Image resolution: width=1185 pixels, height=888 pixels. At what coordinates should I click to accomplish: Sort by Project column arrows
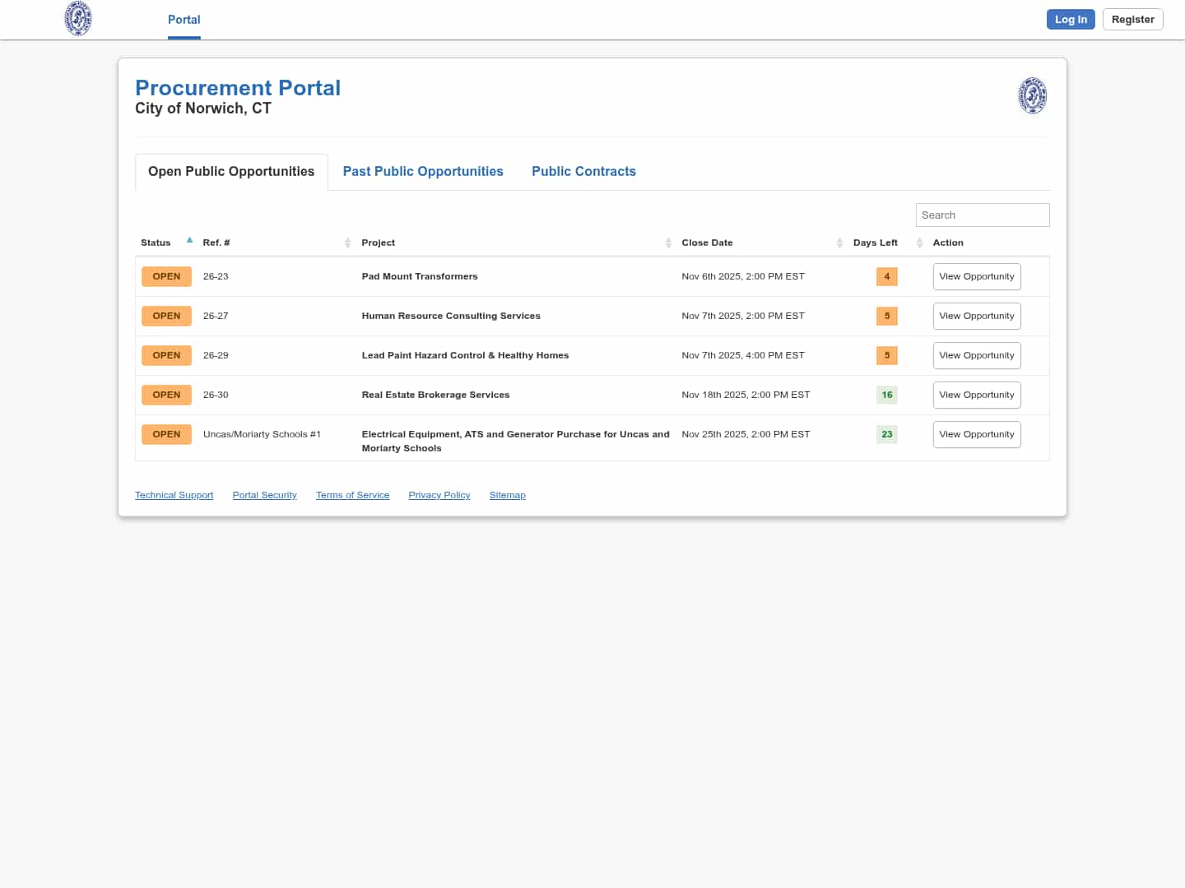pos(668,243)
